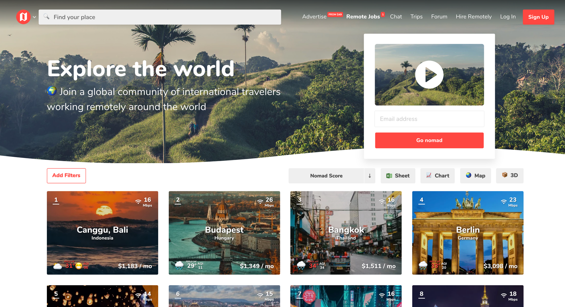
Task: Open the Canggu, Bali city card
Action: pyautogui.click(x=102, y=233)
